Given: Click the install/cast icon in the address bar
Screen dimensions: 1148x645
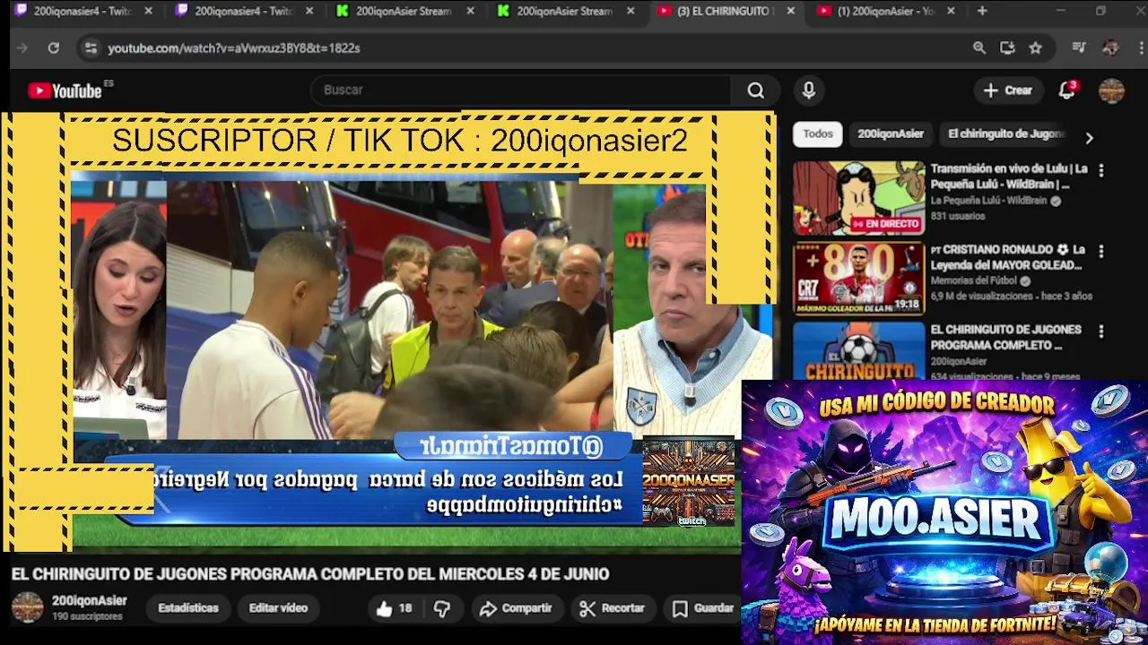Looking at the screenshot, I should point(1007,48).
